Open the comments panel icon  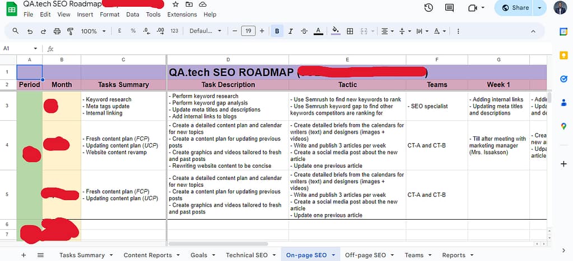point(449,8)
